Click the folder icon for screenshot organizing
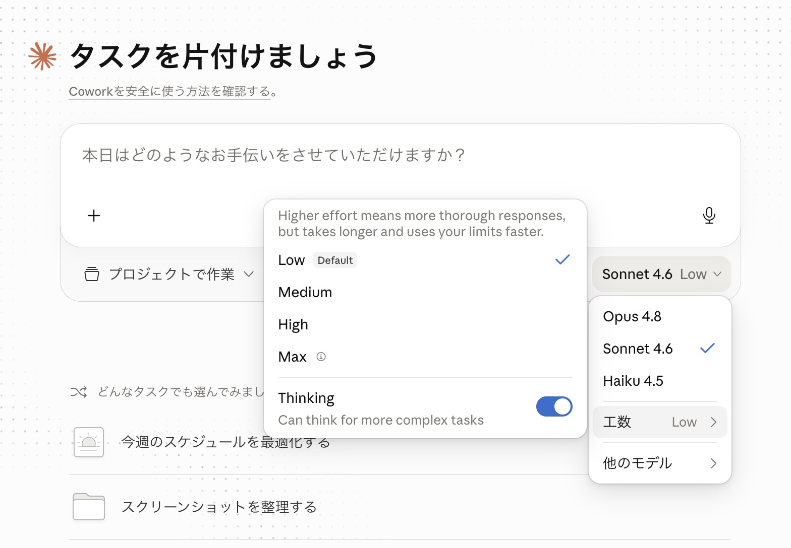Viewport: 791px width, 548px height. click(89, 507)
